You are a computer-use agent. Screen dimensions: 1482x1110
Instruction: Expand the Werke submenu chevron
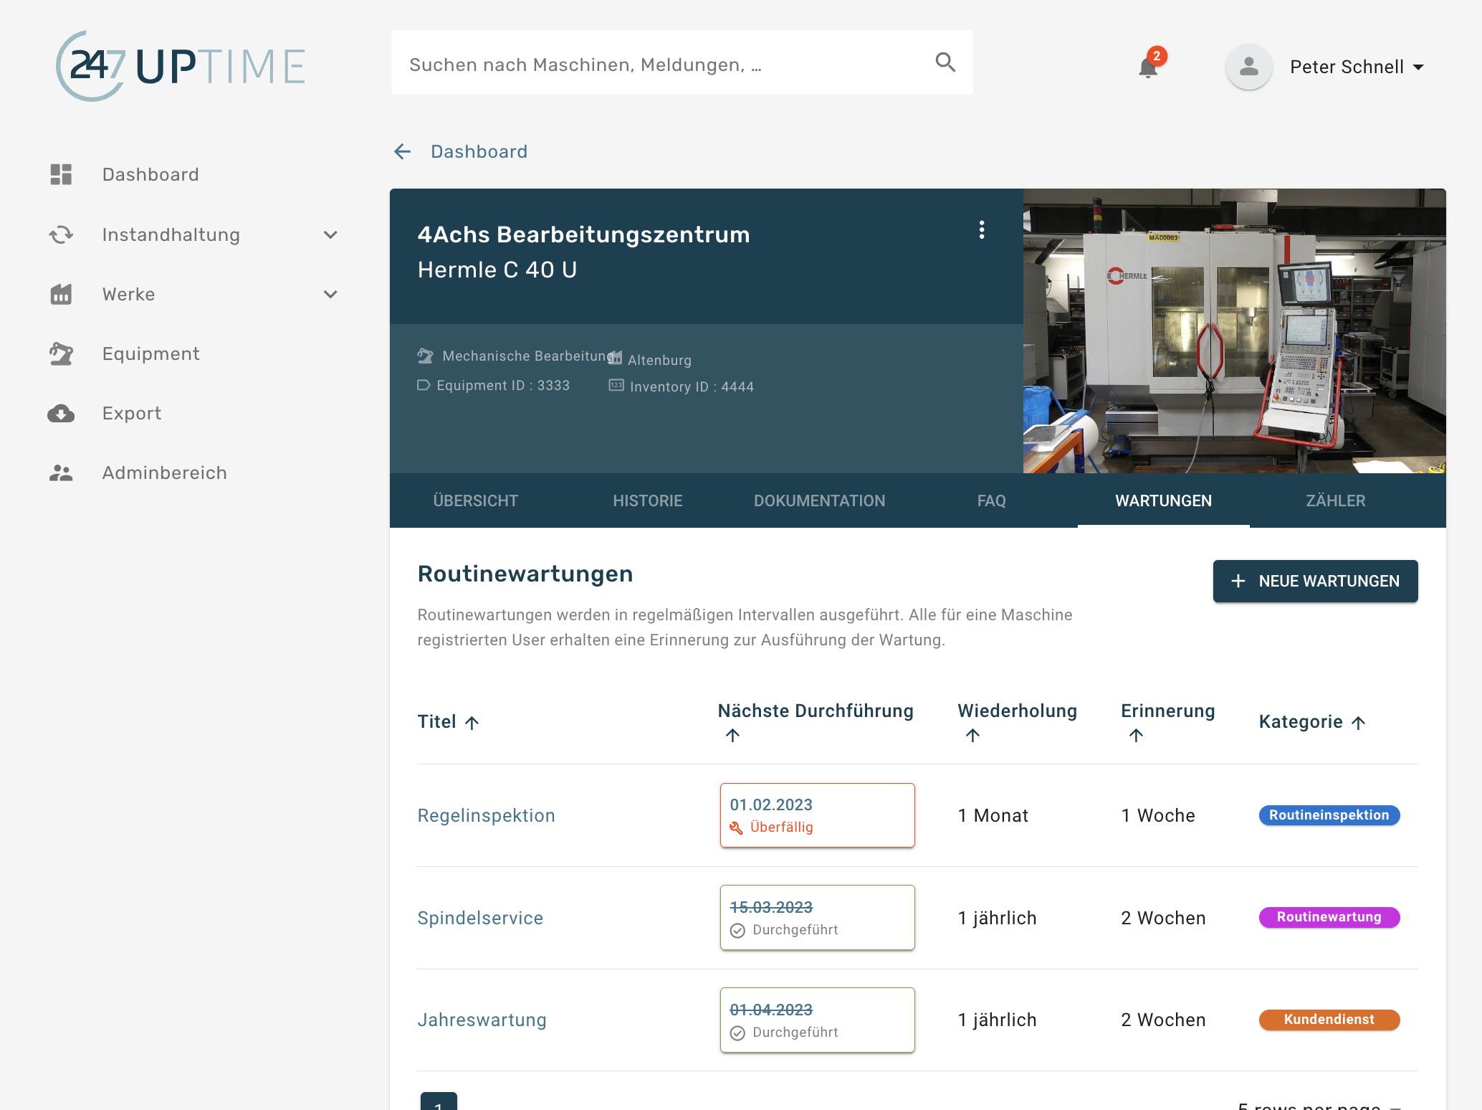tap(330, 294)
